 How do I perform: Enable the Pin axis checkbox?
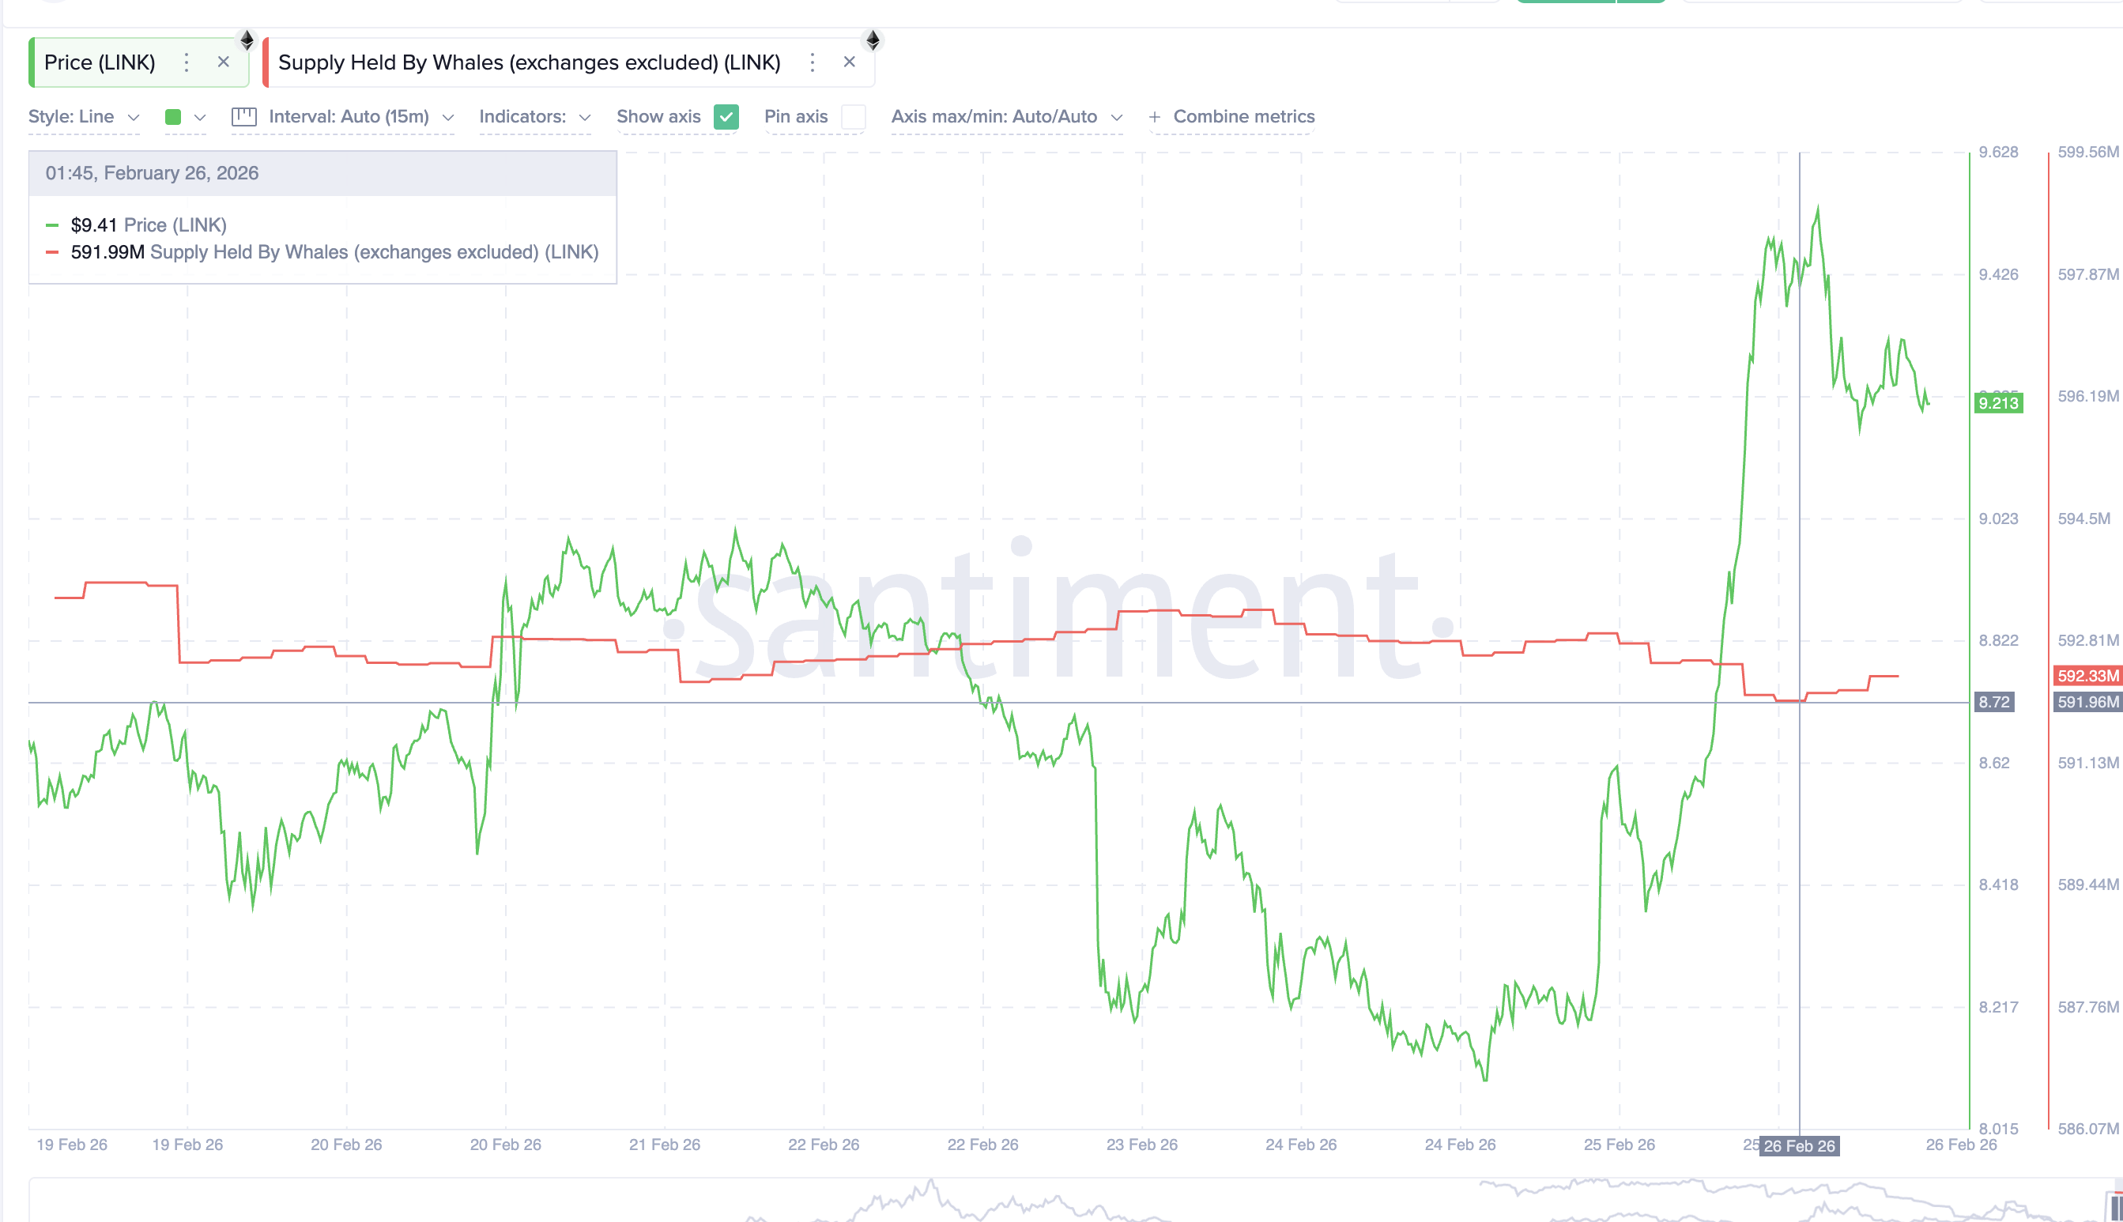tap(853, 117)
